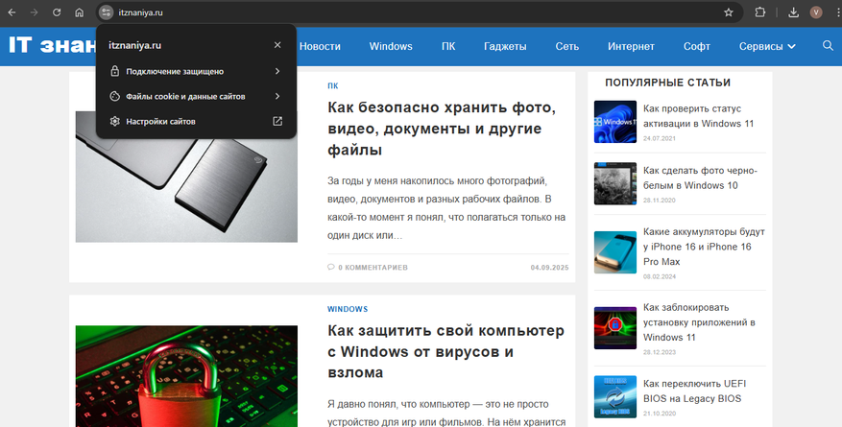Click the 28.11.2020 date text
This screenshot has width=842, height=427.
(660, 201)
